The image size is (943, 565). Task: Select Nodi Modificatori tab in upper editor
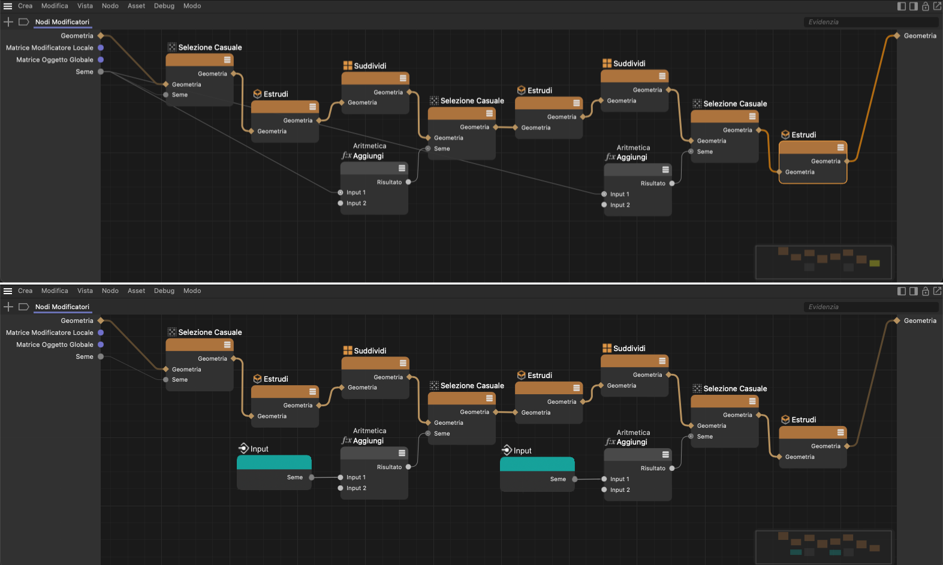tap(62, 22)
